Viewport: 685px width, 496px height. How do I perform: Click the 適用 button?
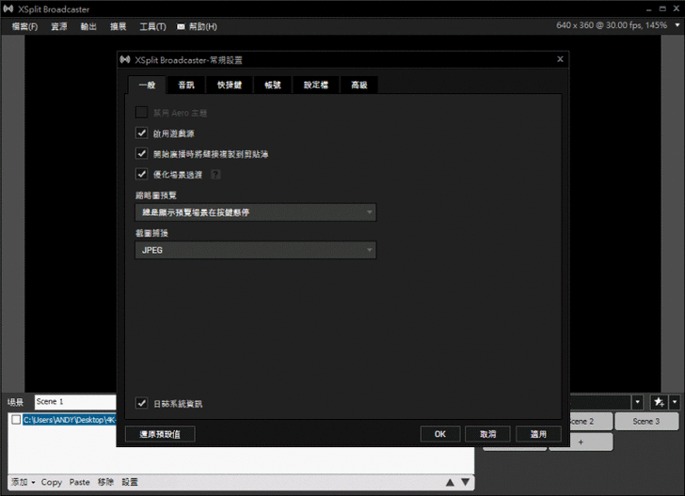[538, 434]
